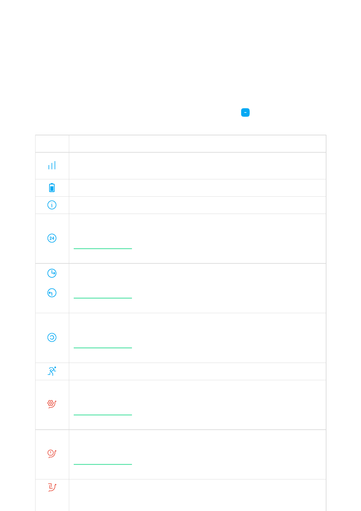Image resolution: width=361 pixels, height=511 pixels.
Task: Click the description cell beside the info icon
Action: [x=197, y=205]
